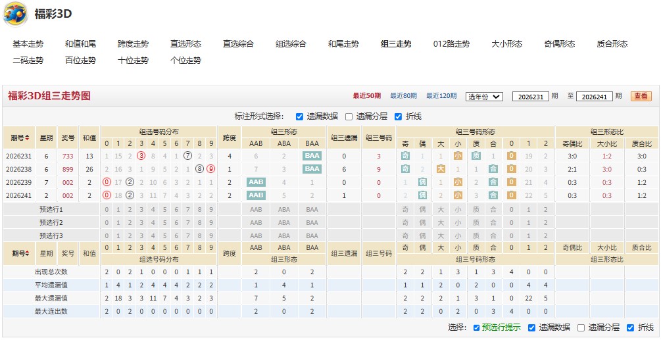Image resolution: width=661 pixels, height=340 pixels.
Task: Select AAB in 预选行1
Action: (256, 209)
